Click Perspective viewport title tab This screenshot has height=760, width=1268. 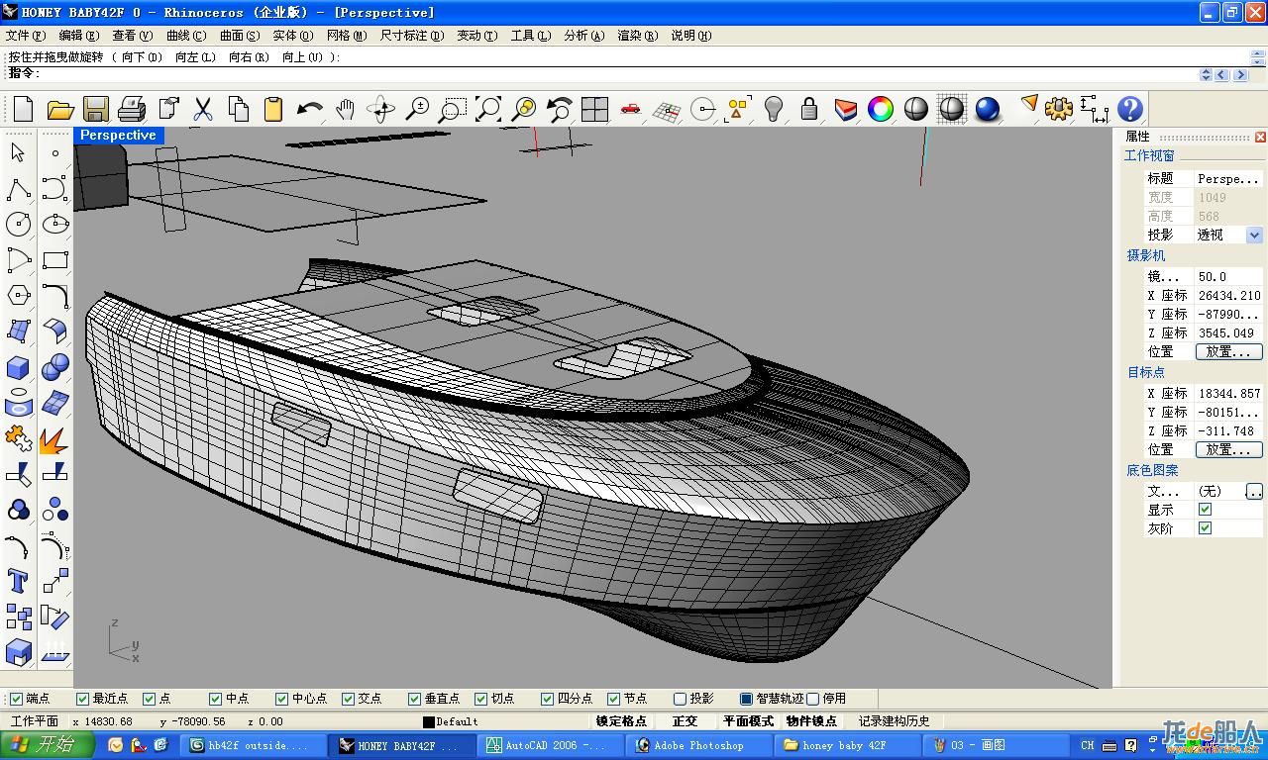point(118,136)
